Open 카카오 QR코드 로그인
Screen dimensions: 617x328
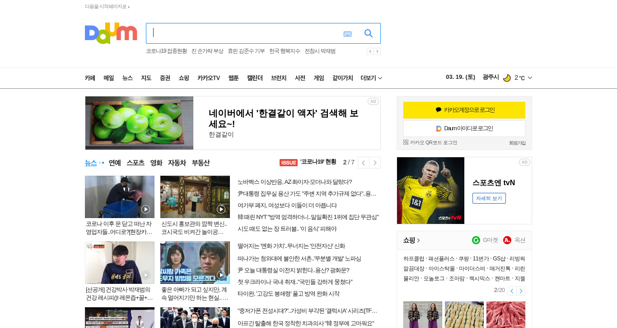(x=430, y=142)
